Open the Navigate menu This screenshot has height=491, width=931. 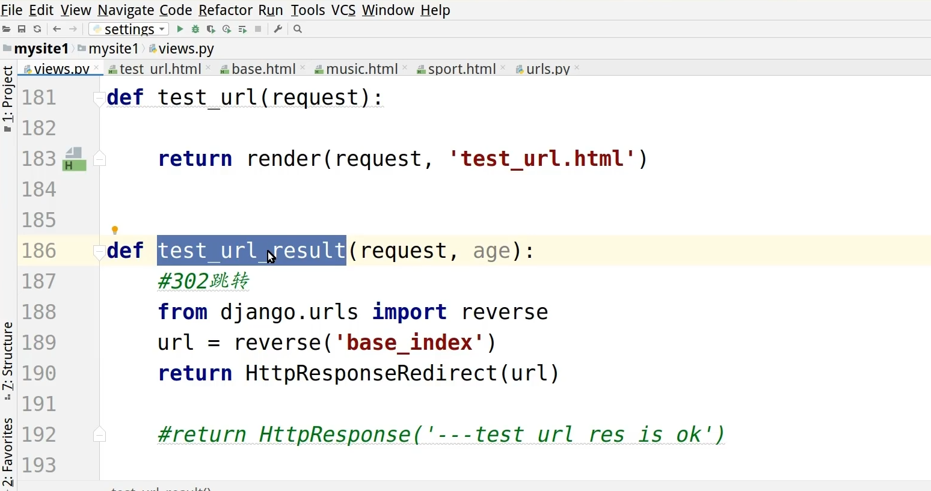126,10
